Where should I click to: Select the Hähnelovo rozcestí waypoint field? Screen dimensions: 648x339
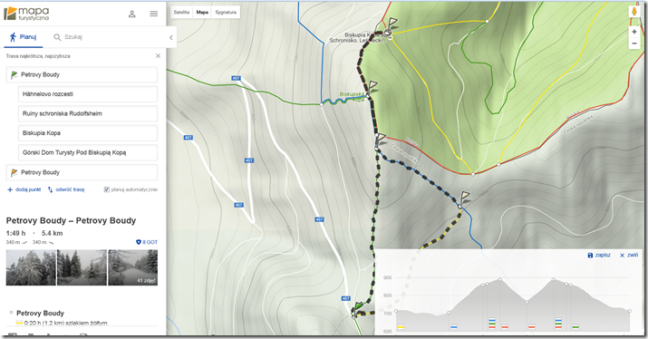88,94
